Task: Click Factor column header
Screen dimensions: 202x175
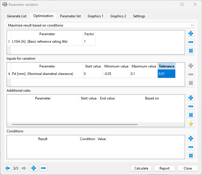Action: click(x=89, y=34)
